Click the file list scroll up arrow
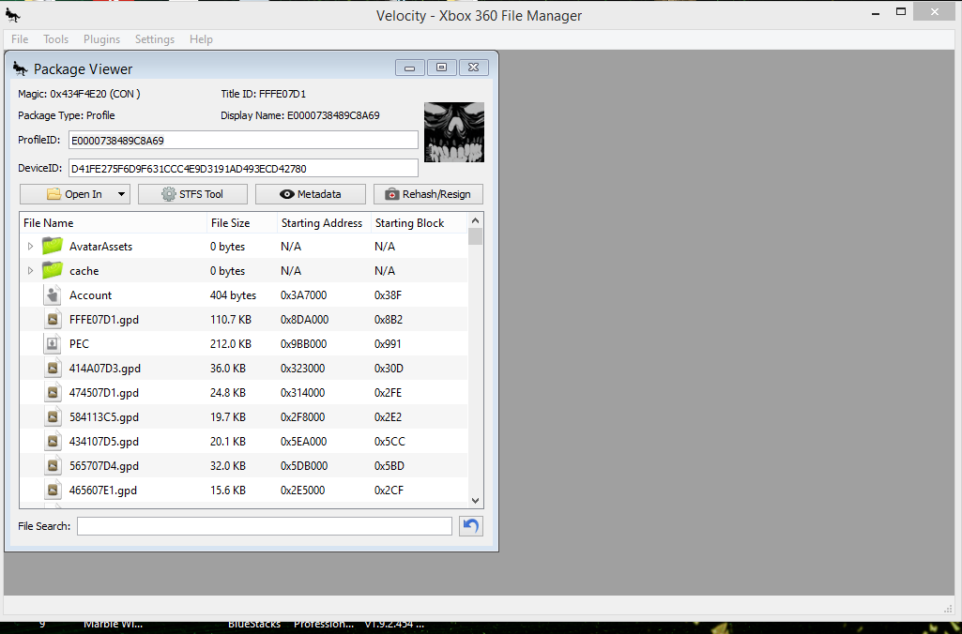The image size is (962, 634). tap(476, 220)
